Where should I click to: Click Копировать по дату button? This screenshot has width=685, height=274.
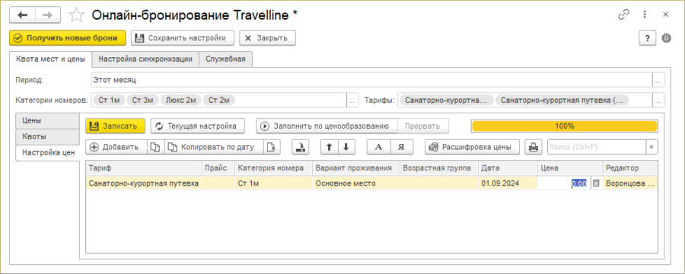pos(214,147)
